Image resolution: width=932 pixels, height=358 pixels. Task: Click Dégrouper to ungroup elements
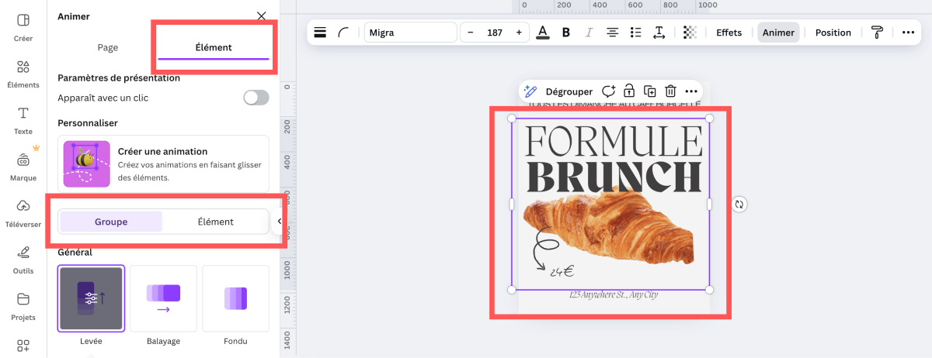tap(569, 91)
